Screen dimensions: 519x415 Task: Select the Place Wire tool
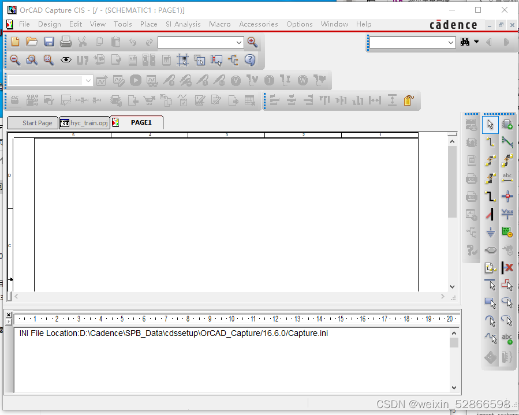pyautogui.click(x=490, y=143)
